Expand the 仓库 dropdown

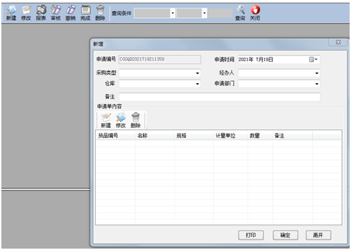[197, 84]
